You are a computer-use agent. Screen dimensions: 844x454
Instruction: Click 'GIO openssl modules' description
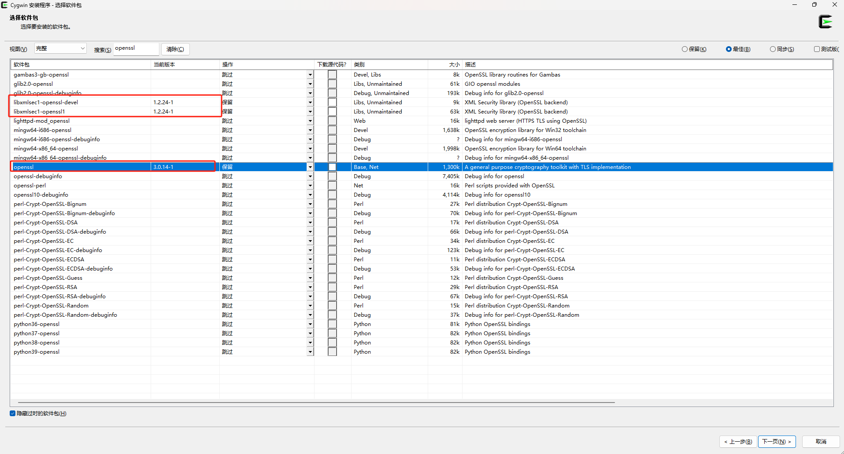click(x=492, y=84)
